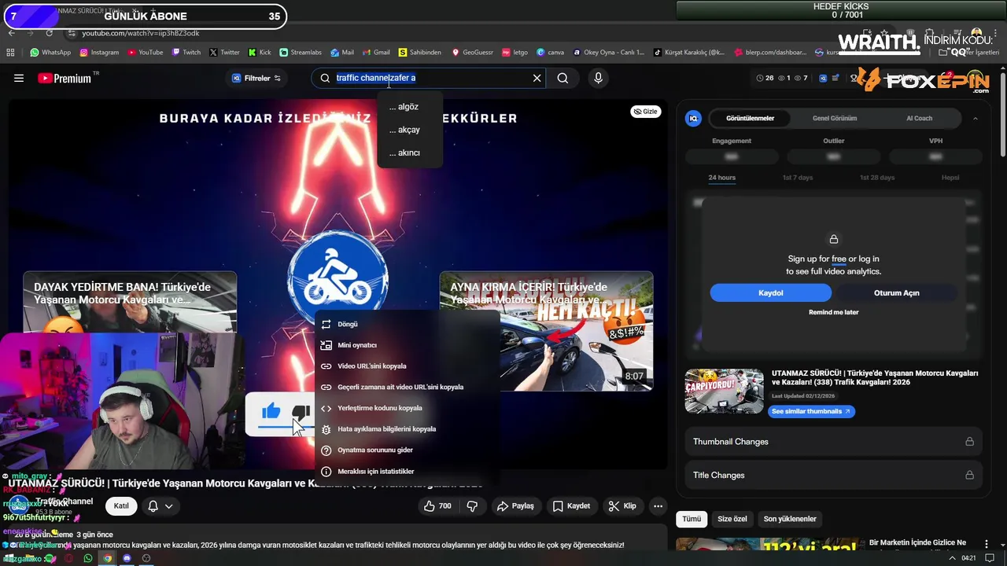Image resolution: width=1007 pixels, height=566 pixels.
Task: Start voice search with the microphone icon
Action: tap(599, 78)
